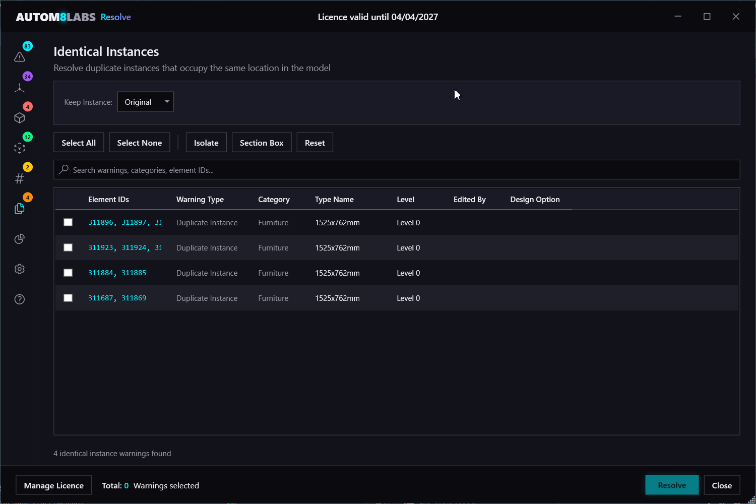This screenshot has width=756, height=504.
Task: Click the Section Box button
Action: point(262,143)
